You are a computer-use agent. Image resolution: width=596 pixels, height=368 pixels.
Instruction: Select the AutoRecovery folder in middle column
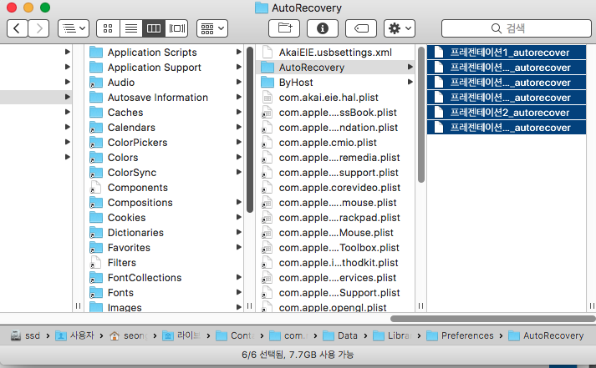click(336, 68)
